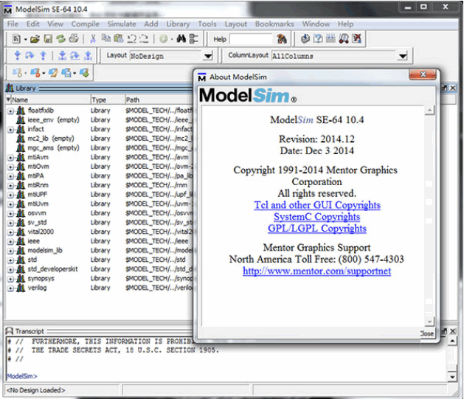Image resolution: width=464 pixels, height=399 pixels.
Task: Click the Open folder toolbar icon
Action: tap(35, 39)
